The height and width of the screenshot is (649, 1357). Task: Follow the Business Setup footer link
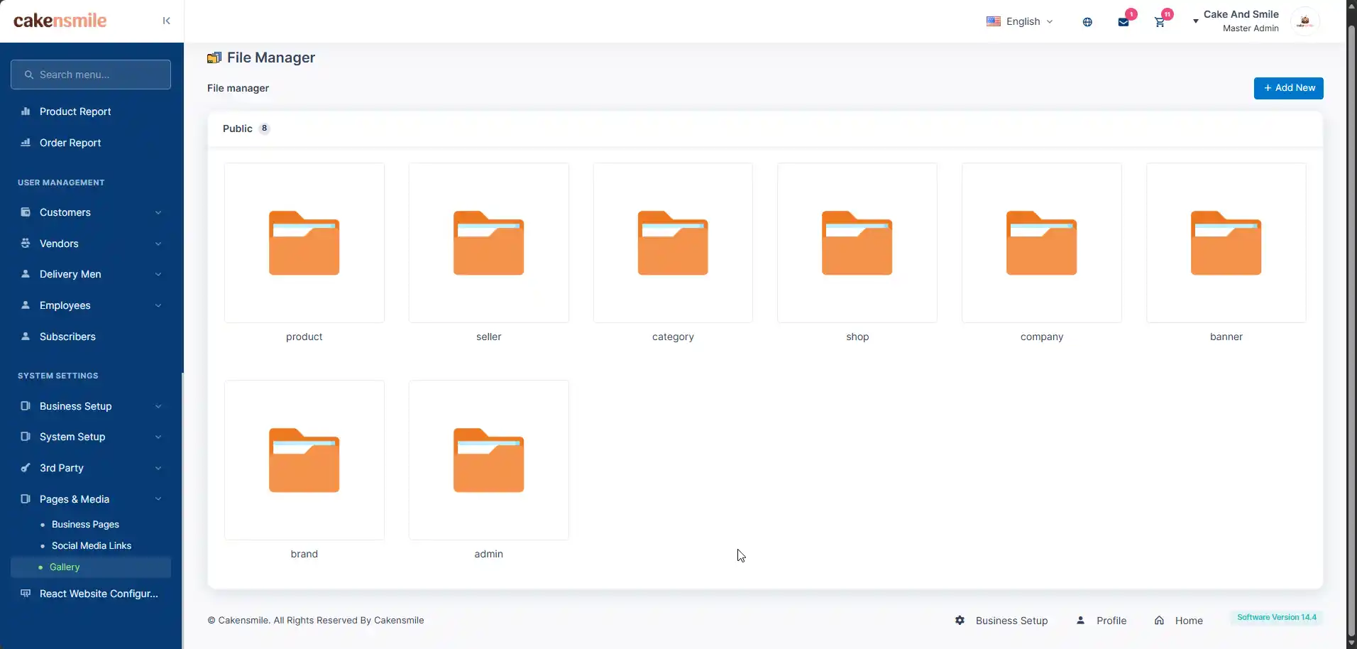coord(1011,621)
